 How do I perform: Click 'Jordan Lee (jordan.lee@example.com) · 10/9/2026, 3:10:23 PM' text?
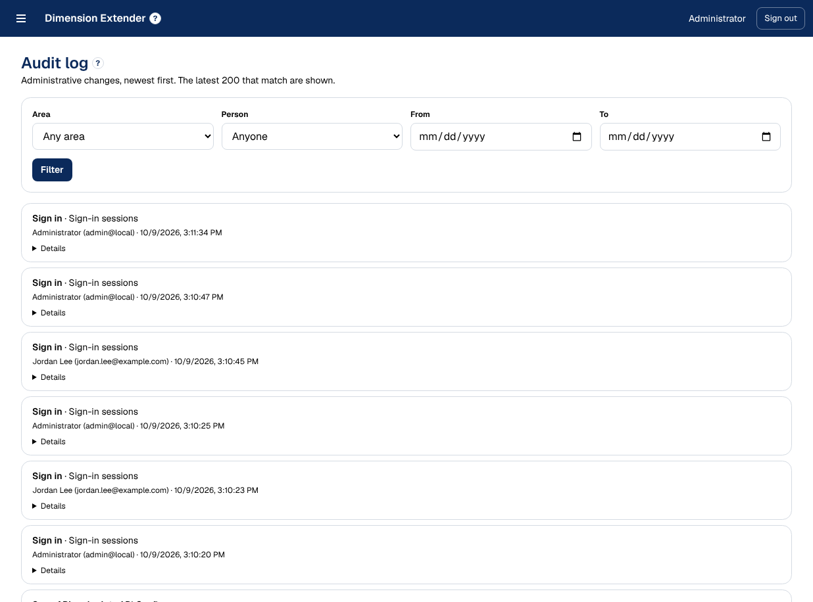point(145,490)
